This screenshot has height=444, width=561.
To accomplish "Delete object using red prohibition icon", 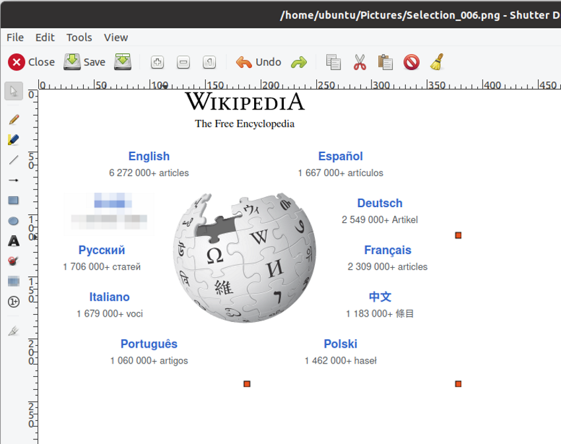I will [411, 62].
